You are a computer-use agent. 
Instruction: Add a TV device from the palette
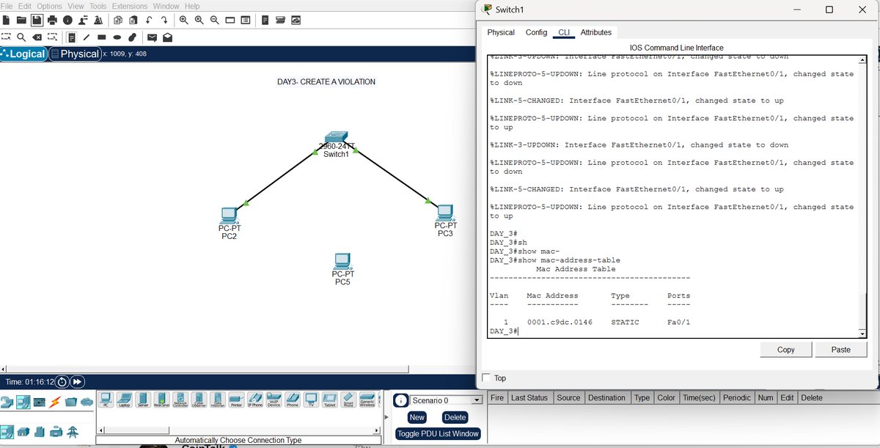[311, 400]
